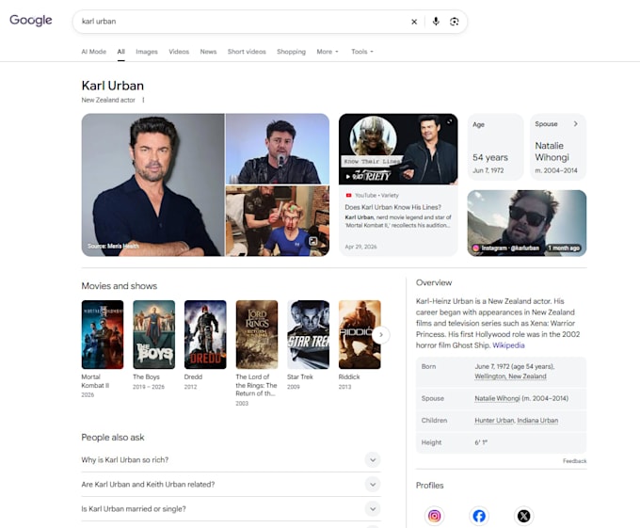The width and height of the screenshot is (640, 528).
Task: Open the Tools dropdown
Action: tap(362, 52)
